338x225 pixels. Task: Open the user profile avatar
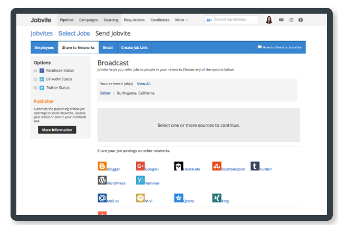(269, 20)
